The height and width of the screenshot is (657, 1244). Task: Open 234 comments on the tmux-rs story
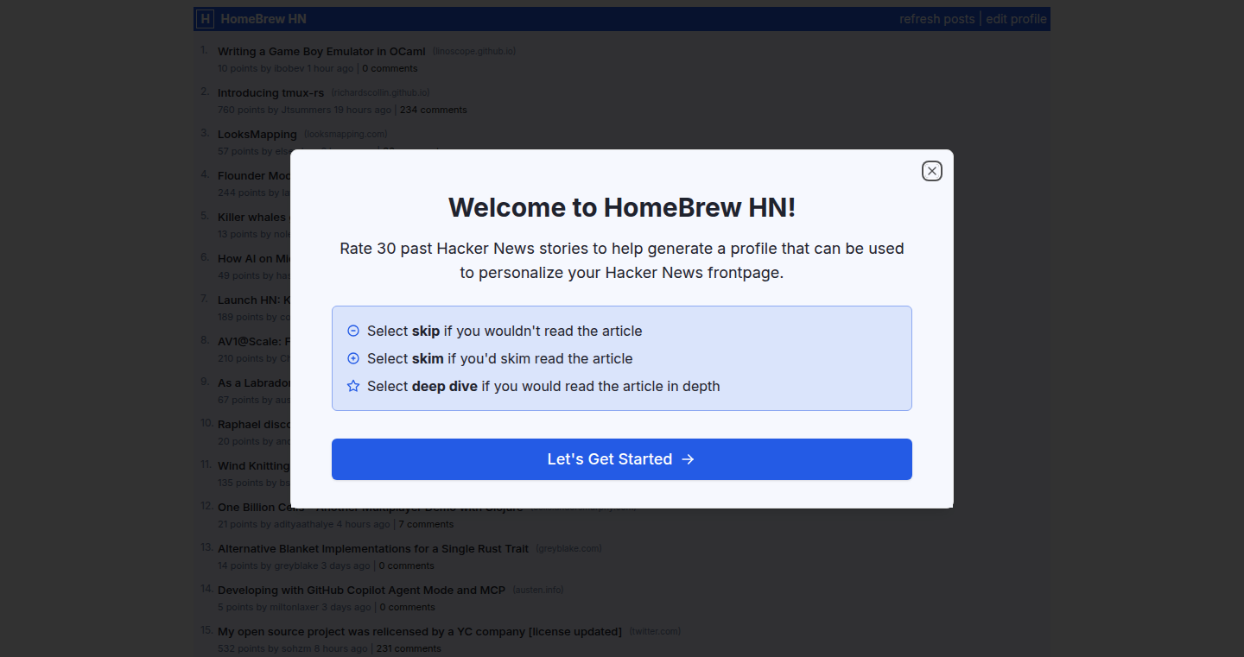pos(433,110)
